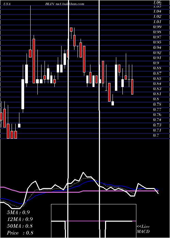Select the 0.74 price axis label
The width and height of the screenshot is (170, 238).
tap(157, 120)
